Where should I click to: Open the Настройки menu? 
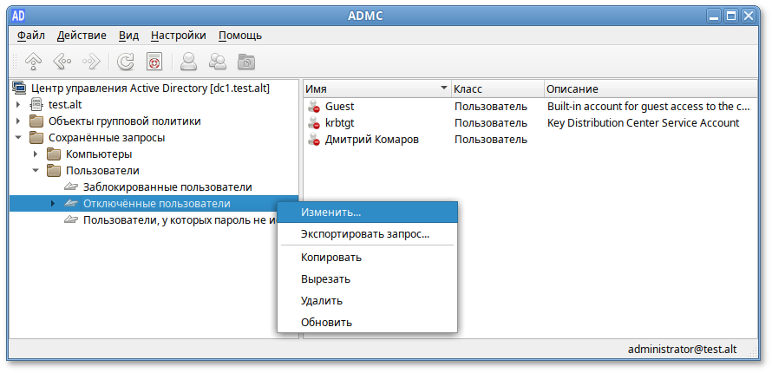coord(178,36)
